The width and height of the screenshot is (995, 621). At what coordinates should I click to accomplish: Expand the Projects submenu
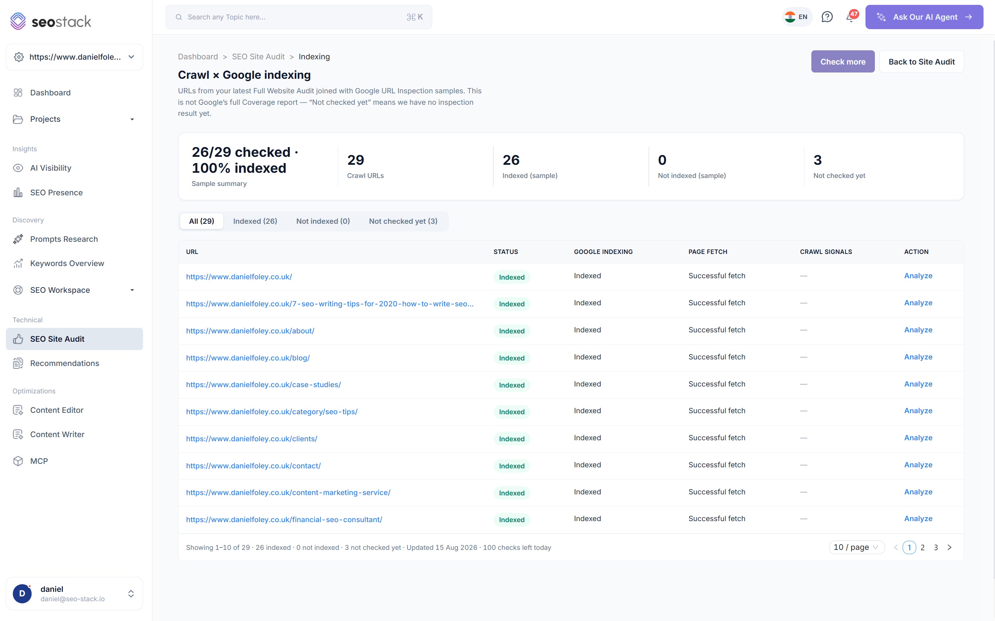point(132,120)
